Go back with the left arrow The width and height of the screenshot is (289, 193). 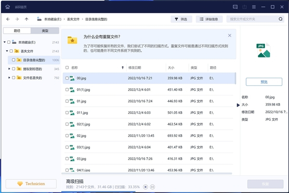tap(8, 19)
